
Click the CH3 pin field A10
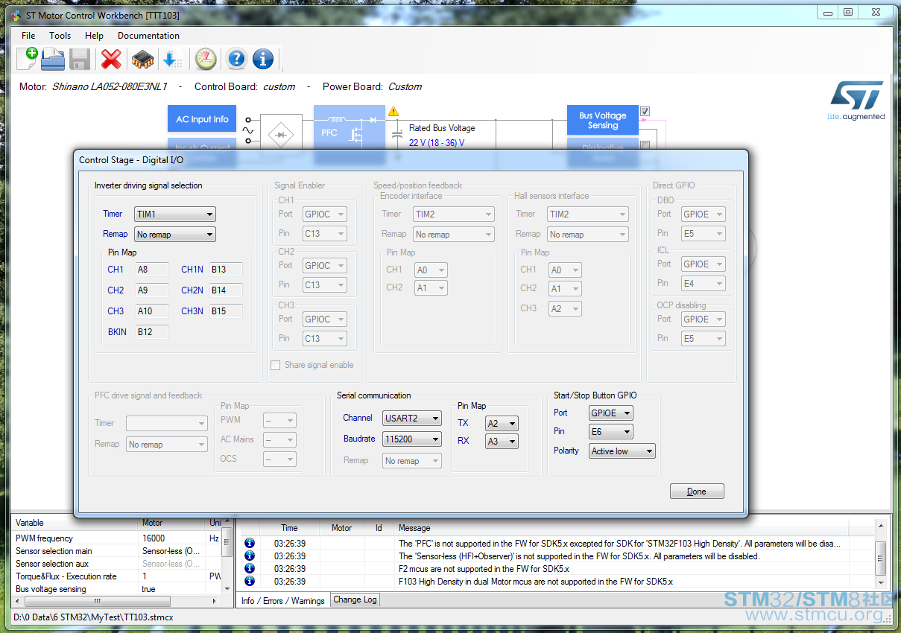tap(152, 311)
